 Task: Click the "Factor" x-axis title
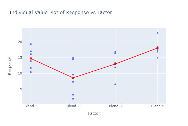(x=94, y=113)
